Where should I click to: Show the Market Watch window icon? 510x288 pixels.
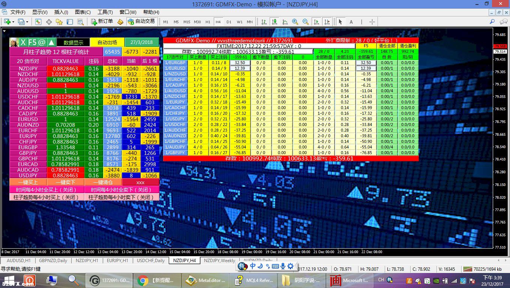pos(38,22)
